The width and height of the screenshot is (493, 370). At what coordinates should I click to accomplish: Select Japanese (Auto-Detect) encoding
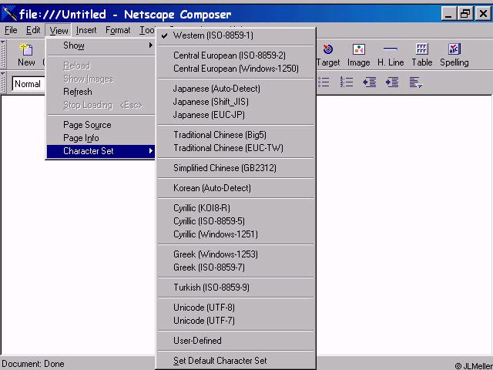click(236, 89)
